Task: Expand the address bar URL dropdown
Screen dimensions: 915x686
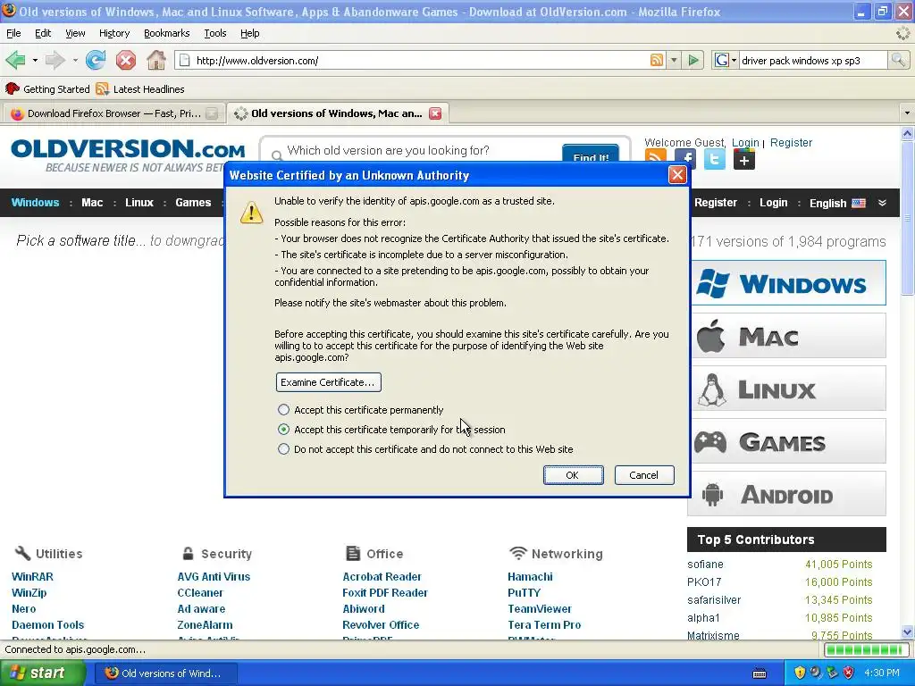Action: click(x=674, y=60)
